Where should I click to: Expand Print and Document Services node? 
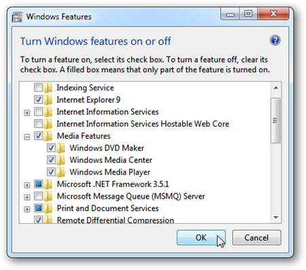27,209
